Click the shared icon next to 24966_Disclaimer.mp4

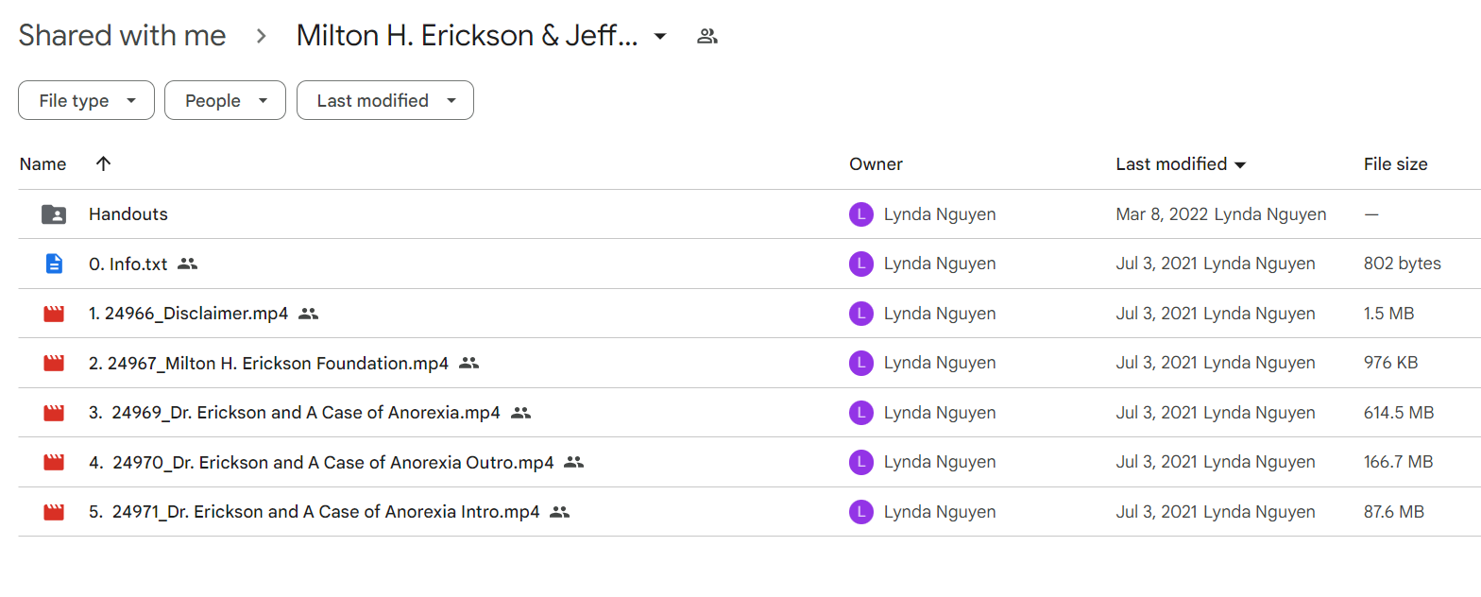[x=308, y=314]
